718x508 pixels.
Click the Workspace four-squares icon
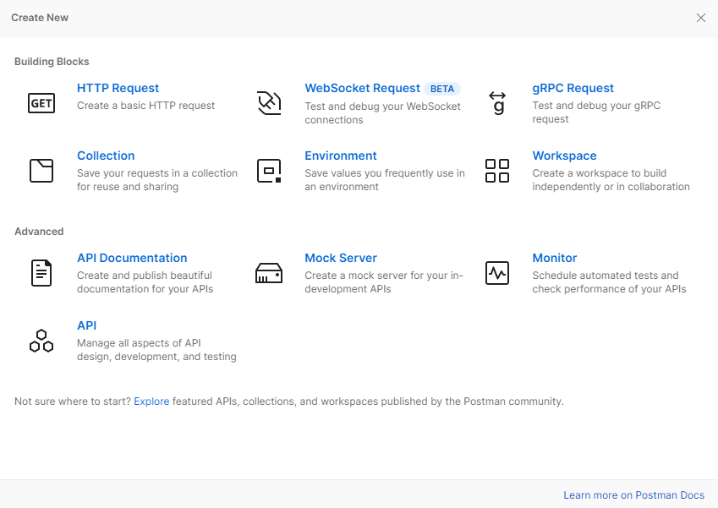497,171
